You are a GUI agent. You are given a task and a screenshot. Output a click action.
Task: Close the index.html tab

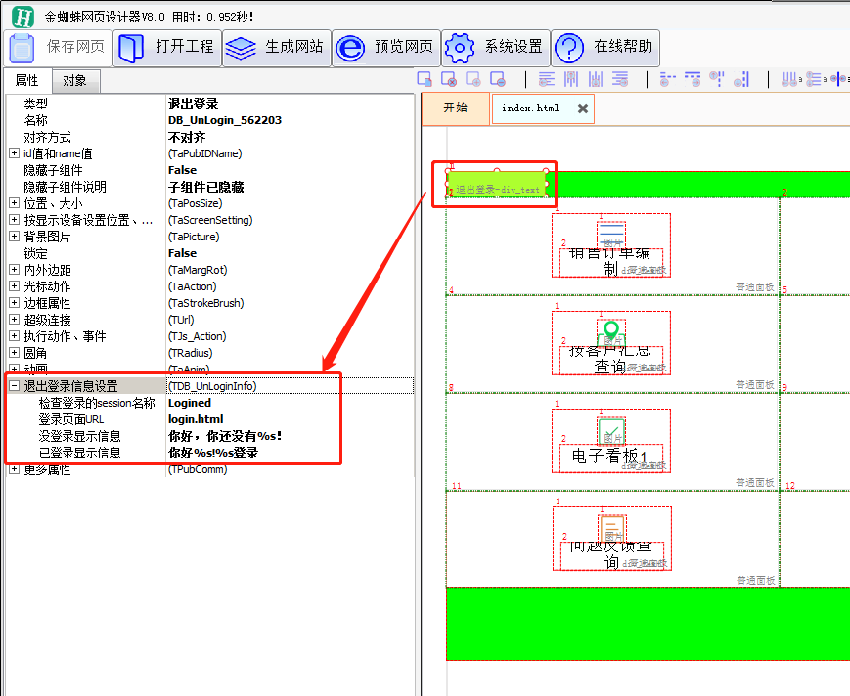pos(583,109)
